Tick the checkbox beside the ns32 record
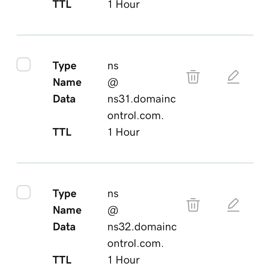The width and height of the screenshot is (270, 270). point(23,192)
